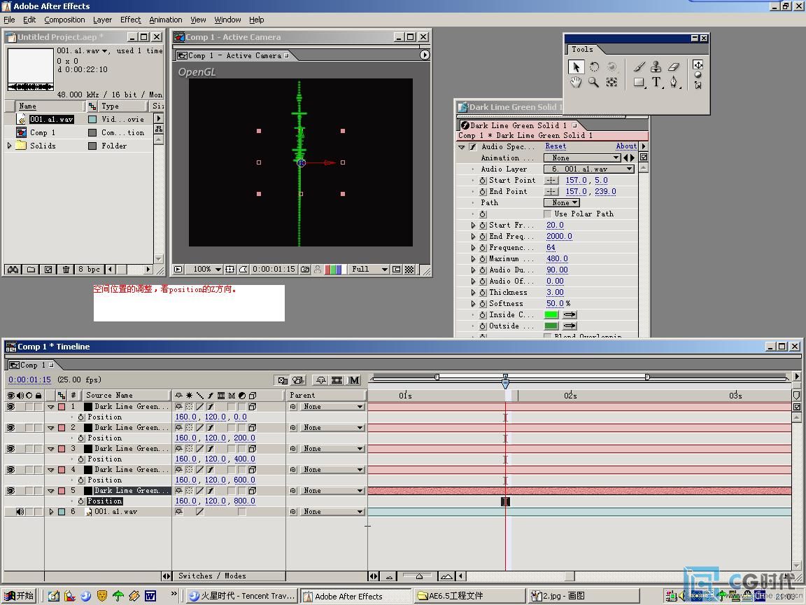Select the Clone Stamp tool
Image resolution: width=806 pixels, height=605 pixels.
(656, 67)
